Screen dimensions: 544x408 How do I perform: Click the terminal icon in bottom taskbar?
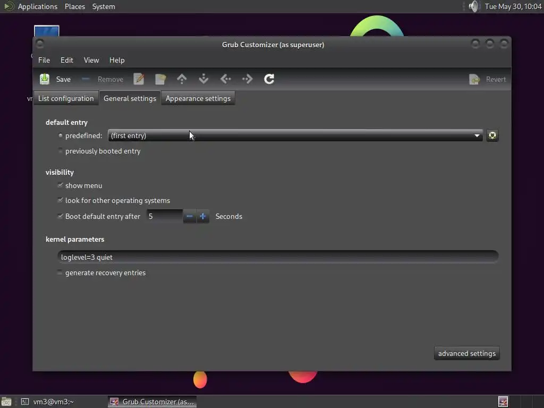[x=24, y=402]
